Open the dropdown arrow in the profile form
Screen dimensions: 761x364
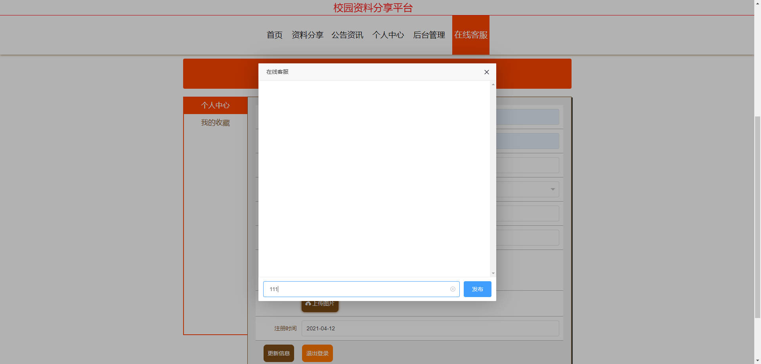553,189
